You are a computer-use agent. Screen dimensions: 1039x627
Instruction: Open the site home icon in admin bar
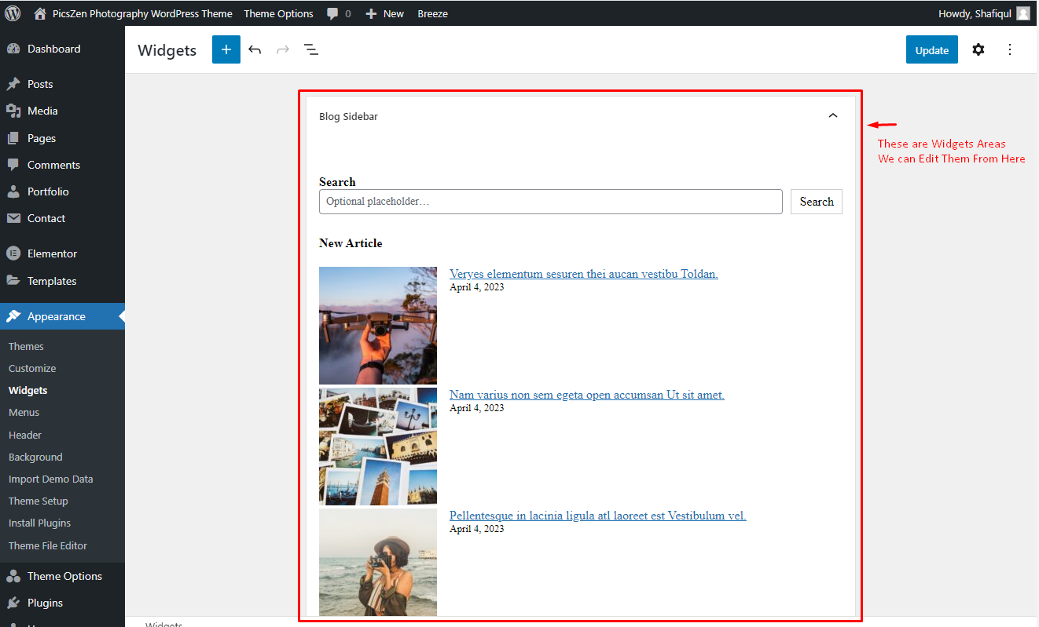40,13
